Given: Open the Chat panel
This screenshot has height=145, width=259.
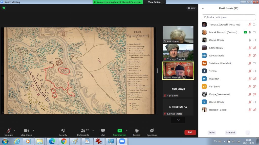Looking at the screenshot, I should 103,131.
